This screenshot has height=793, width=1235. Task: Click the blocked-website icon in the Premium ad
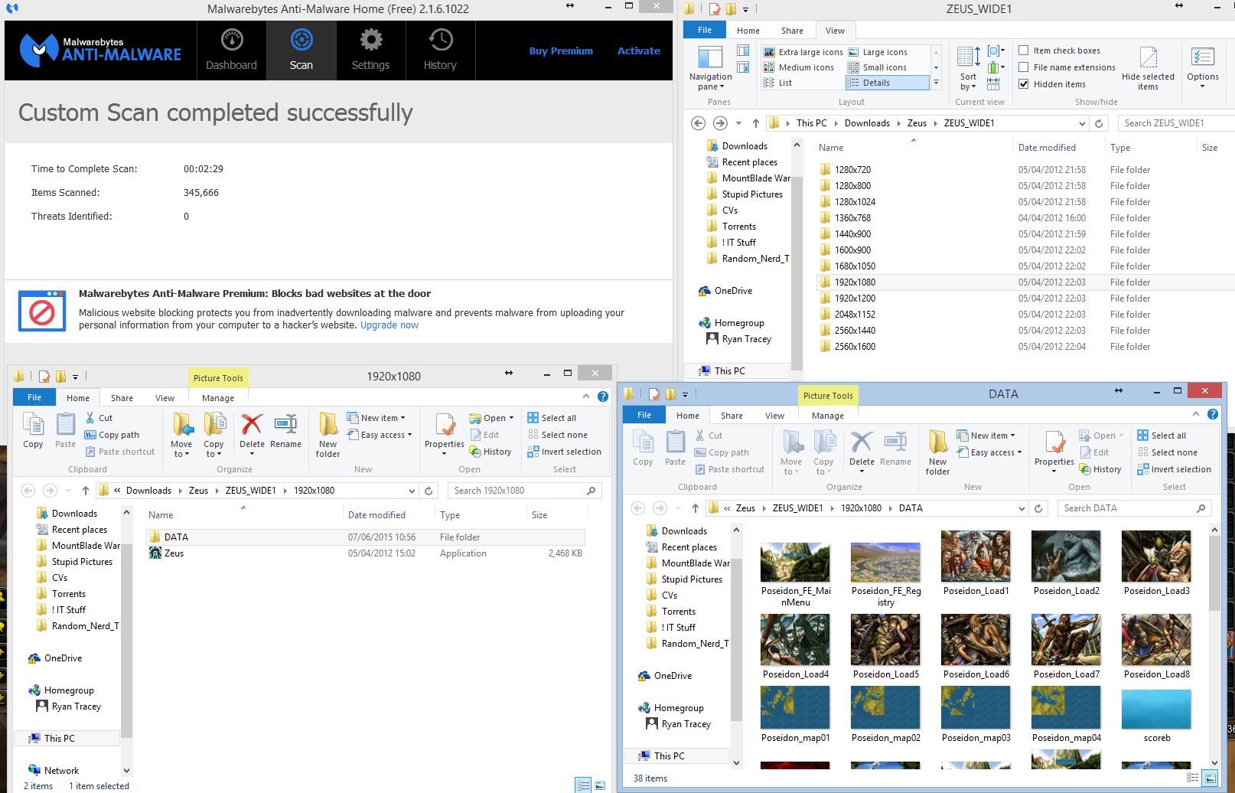41,311
